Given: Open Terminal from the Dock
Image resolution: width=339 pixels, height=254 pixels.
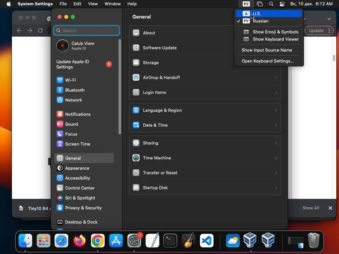Looking at the screenshot, I should coord(170,241).
